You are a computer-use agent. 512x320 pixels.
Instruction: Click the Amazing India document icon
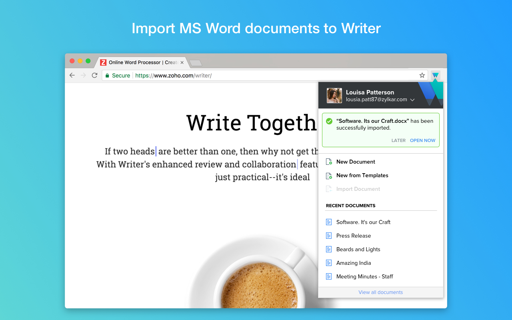329,263
